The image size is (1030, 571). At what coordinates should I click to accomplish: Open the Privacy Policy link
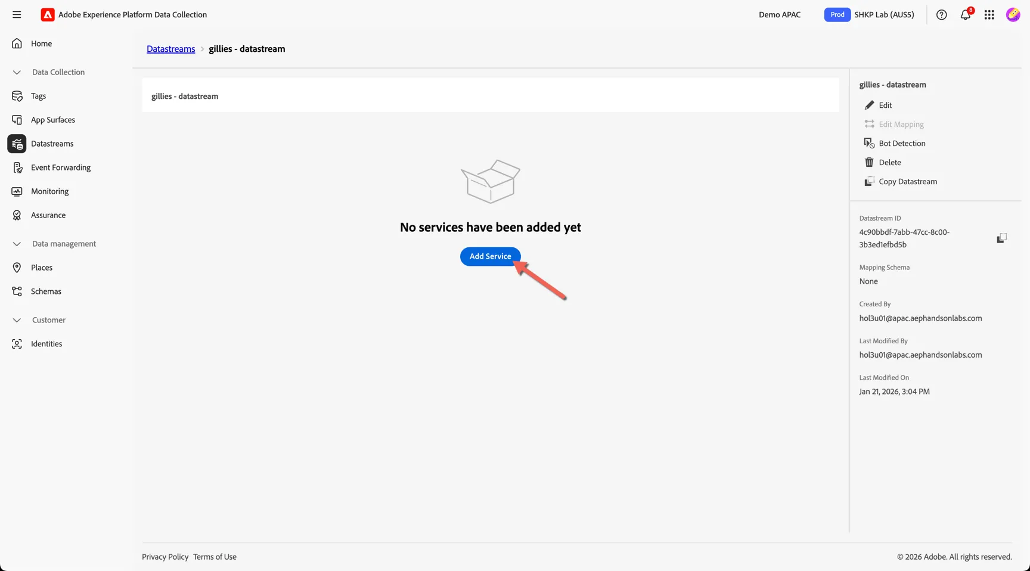coord(165,557)
